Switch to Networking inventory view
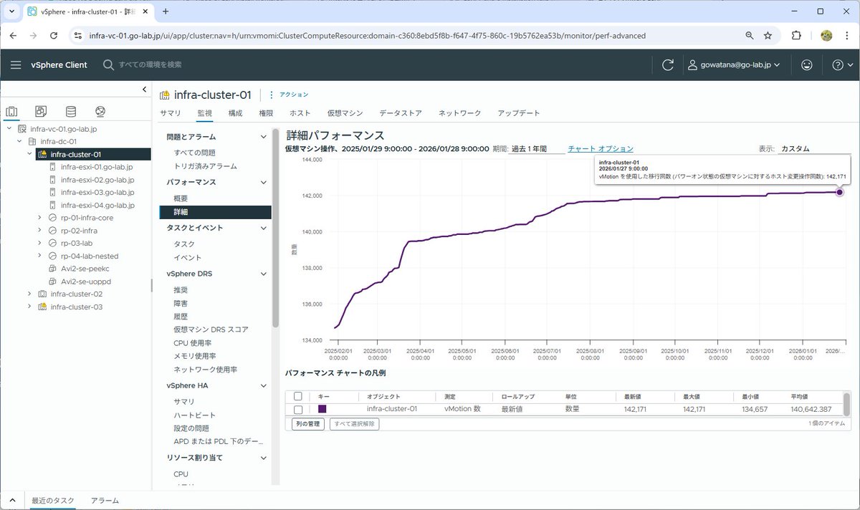 [x=100, y=111]
